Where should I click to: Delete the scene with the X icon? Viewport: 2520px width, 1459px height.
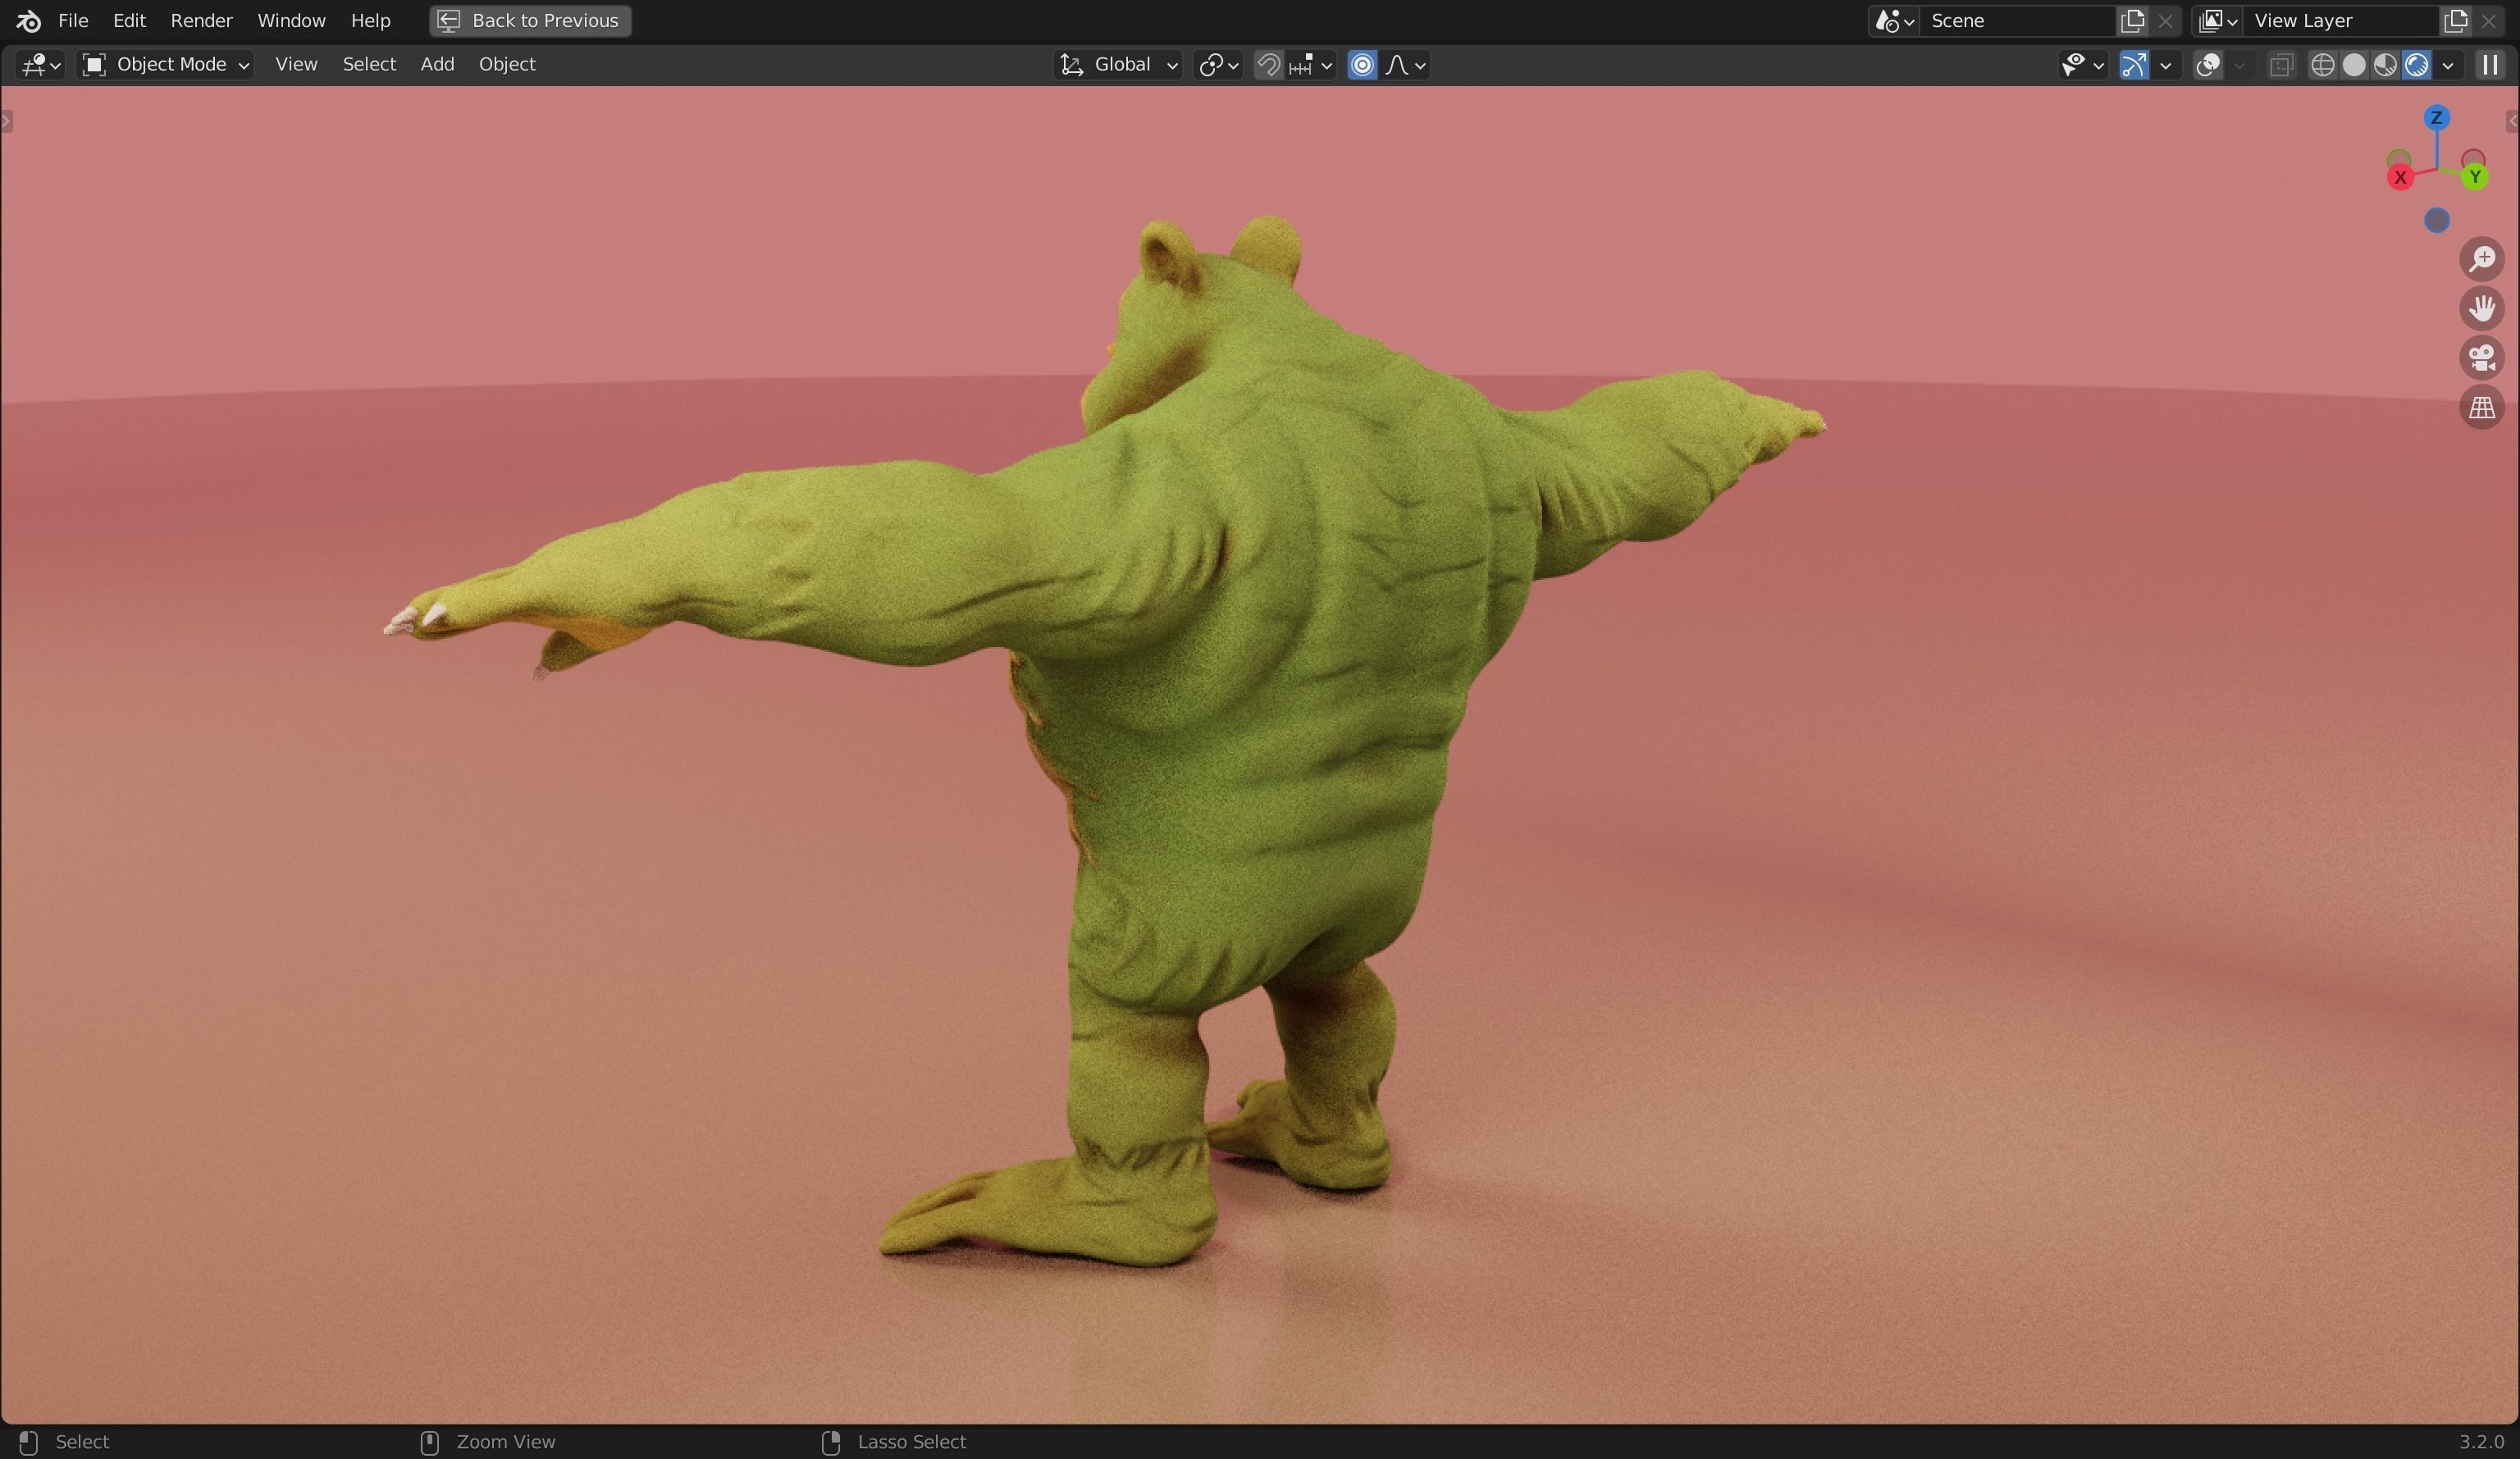[x=2165, y=21]
